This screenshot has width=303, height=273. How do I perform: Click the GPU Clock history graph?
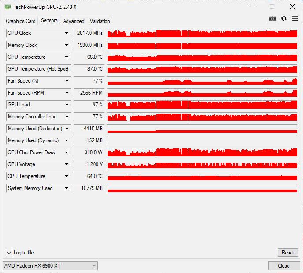[202, 33]
